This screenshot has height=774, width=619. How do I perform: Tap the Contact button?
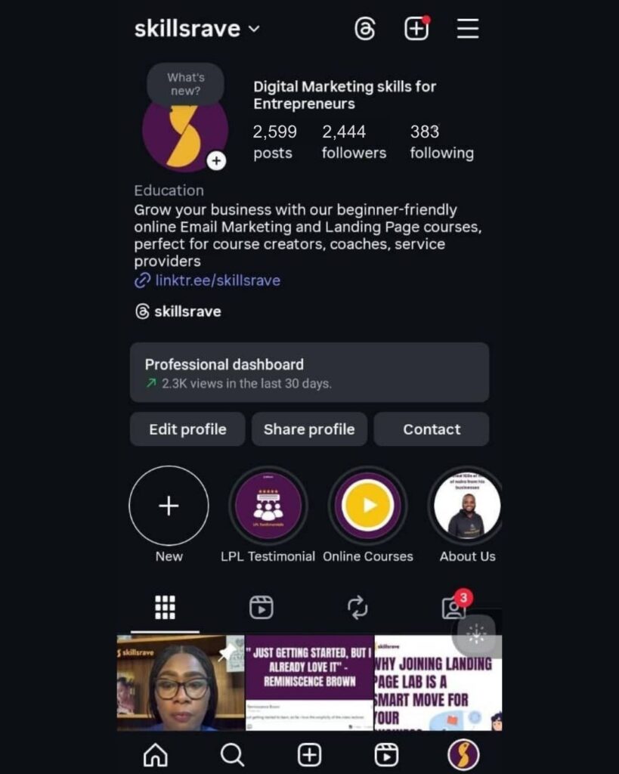click(x=432, y=429)
